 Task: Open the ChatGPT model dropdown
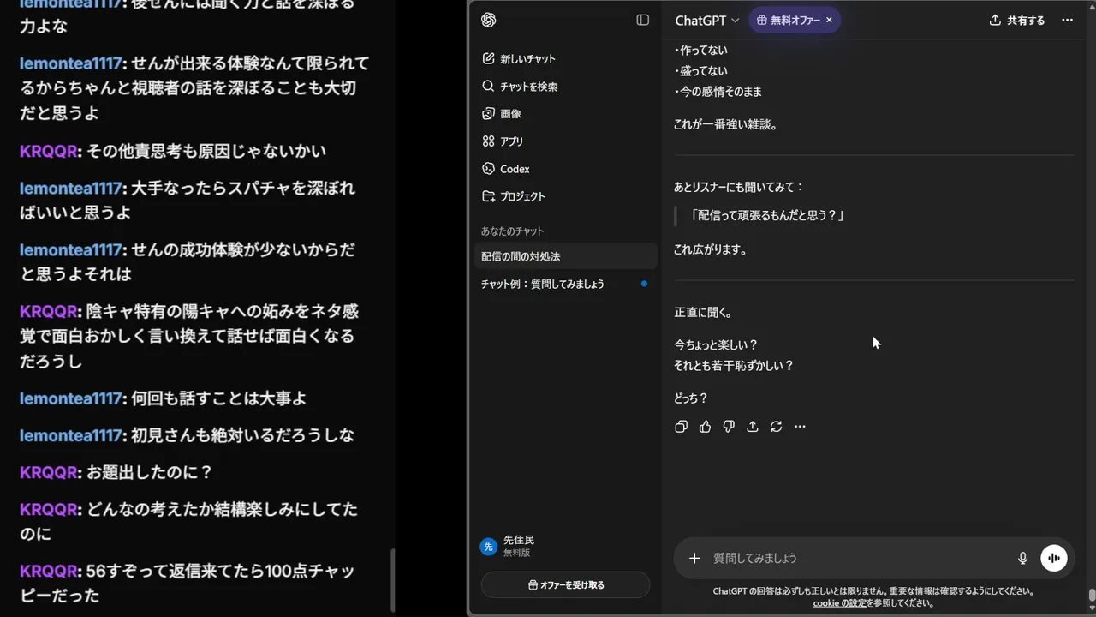pos(706,21)
